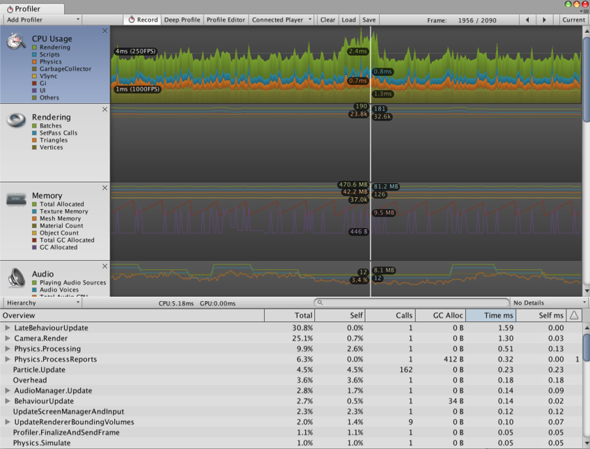Viewport: 590px width, 449px height.
Task: Click the sort triangle beside Self ms
Action: (573, 315)
